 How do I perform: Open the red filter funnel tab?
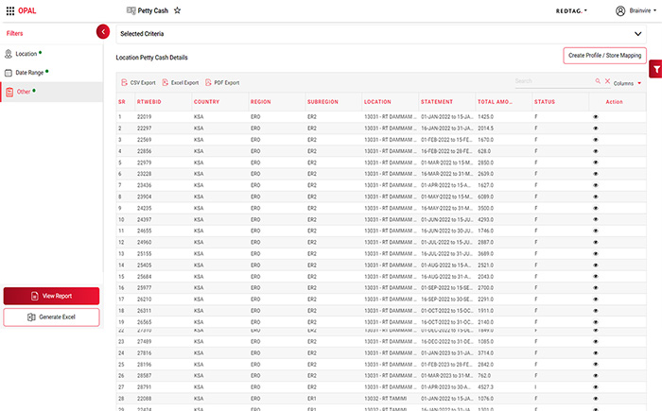pyautogui.click(x=656, y=69)
